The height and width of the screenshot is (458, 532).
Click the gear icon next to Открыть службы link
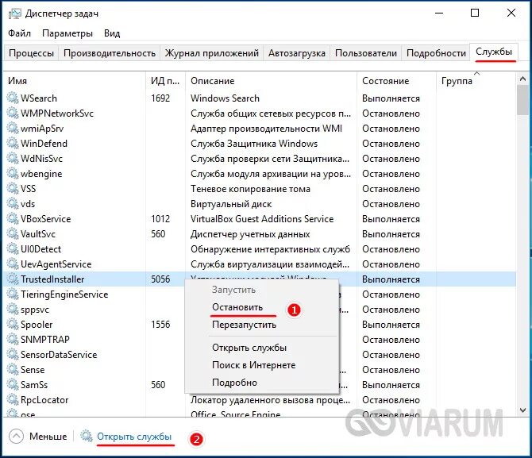pyautogui.click(x=87, y=437)
